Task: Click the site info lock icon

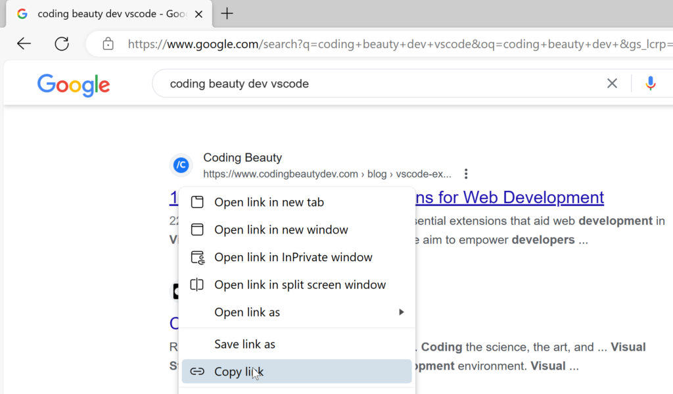Action: tap(108, 44)
